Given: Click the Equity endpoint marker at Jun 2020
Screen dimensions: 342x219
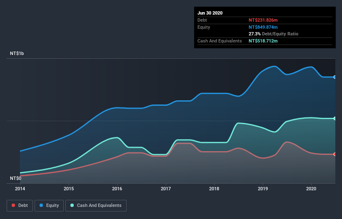Looking at the screenshot, I should [335, 77].
